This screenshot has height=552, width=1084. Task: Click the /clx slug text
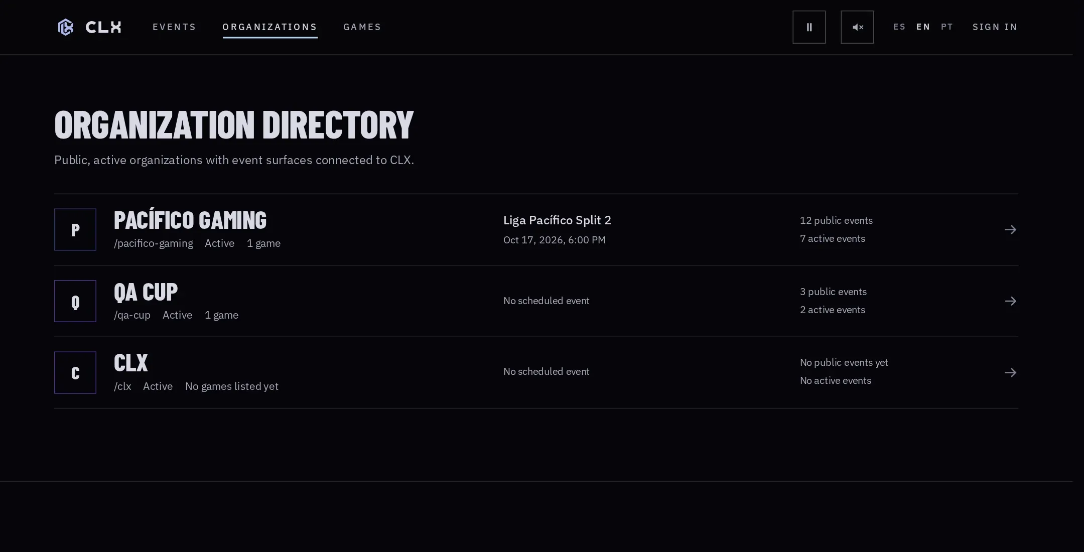[x=122, y=386]
